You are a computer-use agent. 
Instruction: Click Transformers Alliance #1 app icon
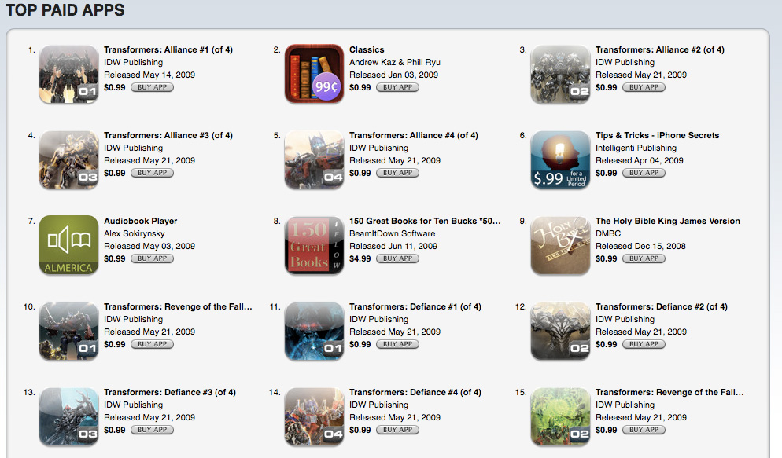point(68,74)
